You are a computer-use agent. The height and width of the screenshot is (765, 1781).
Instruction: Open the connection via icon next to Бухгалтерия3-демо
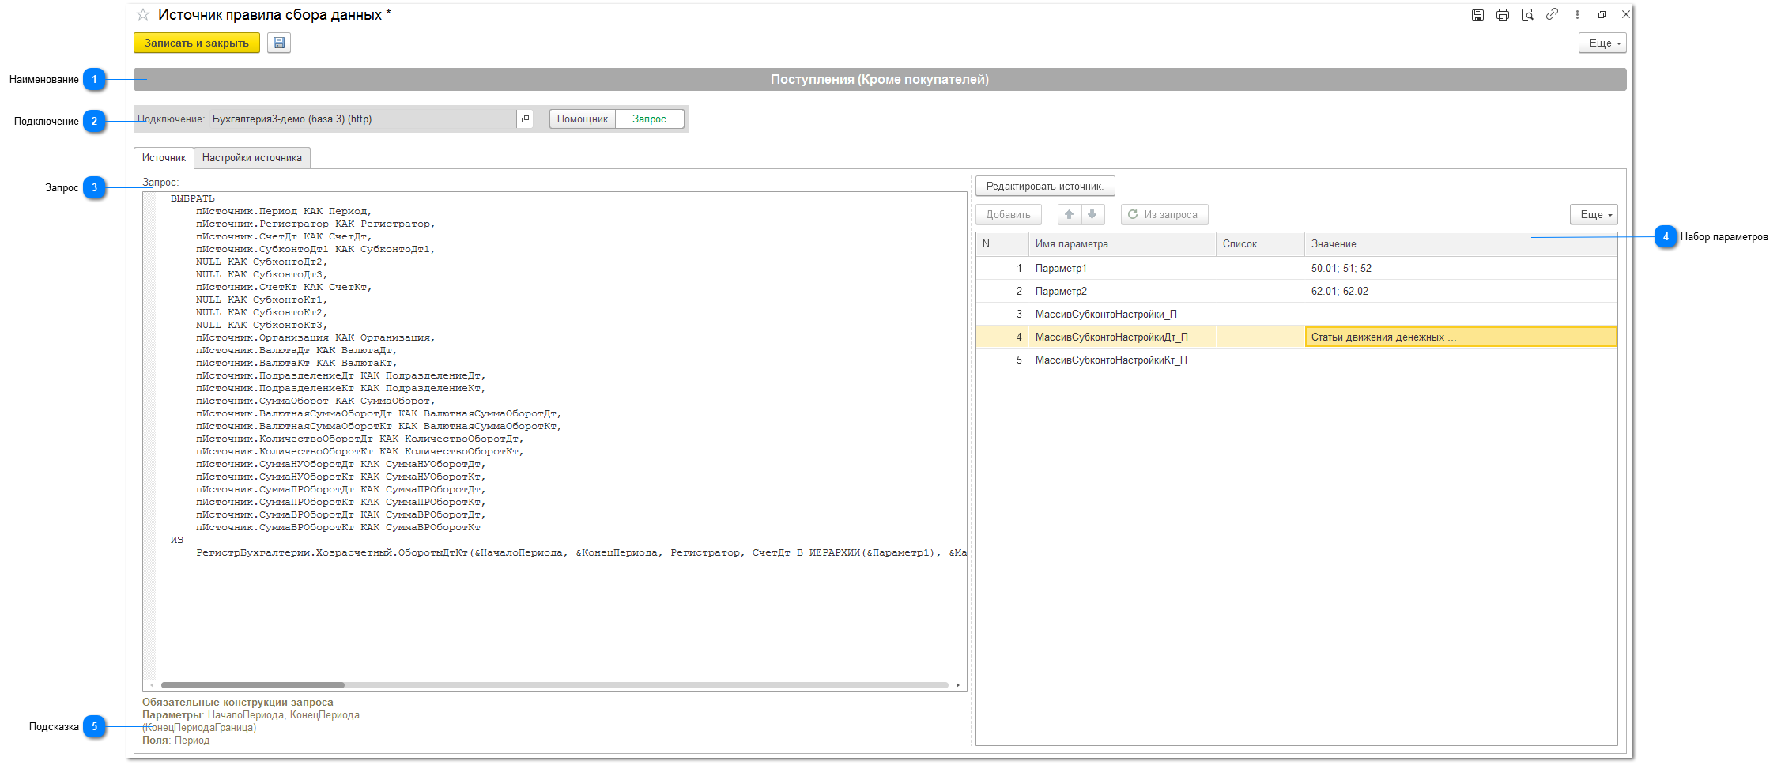(525, 119)
